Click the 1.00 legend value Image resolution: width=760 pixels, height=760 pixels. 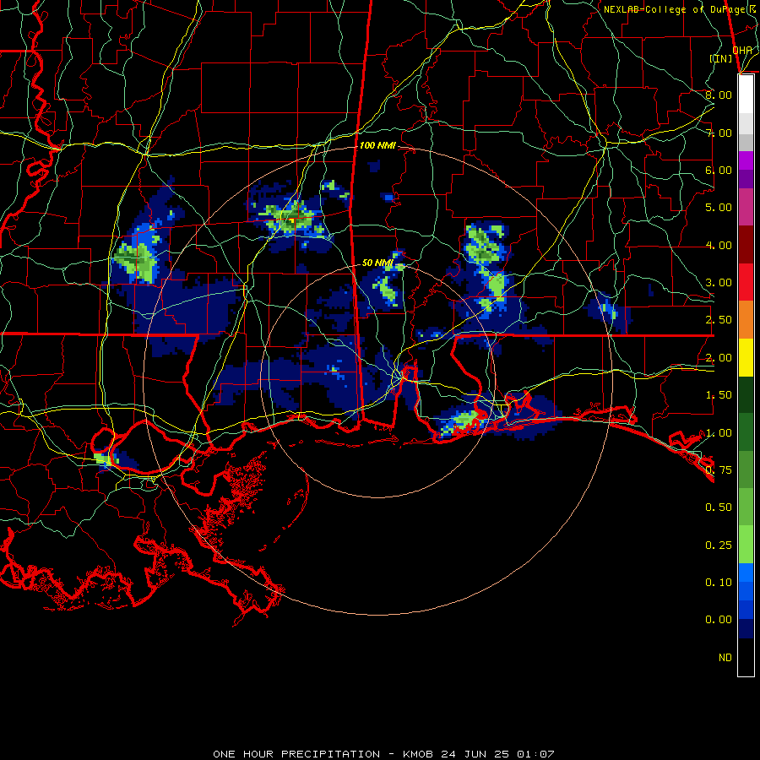pyautogui.click(x=719, y=433)
